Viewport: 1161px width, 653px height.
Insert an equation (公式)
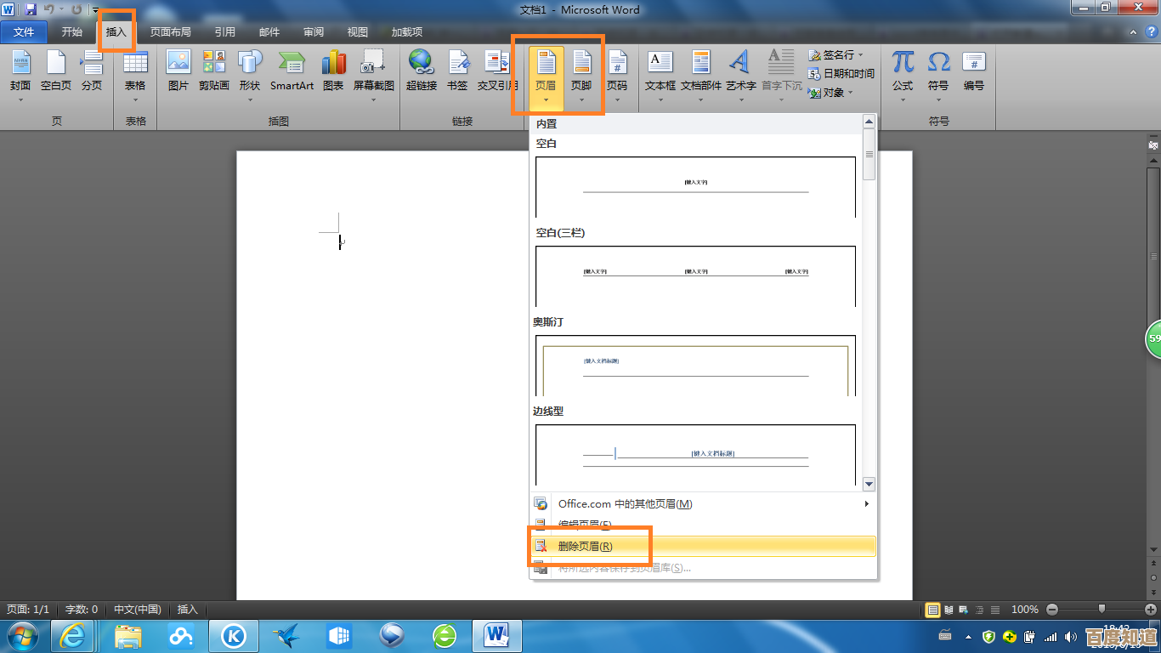click(903, 71)
